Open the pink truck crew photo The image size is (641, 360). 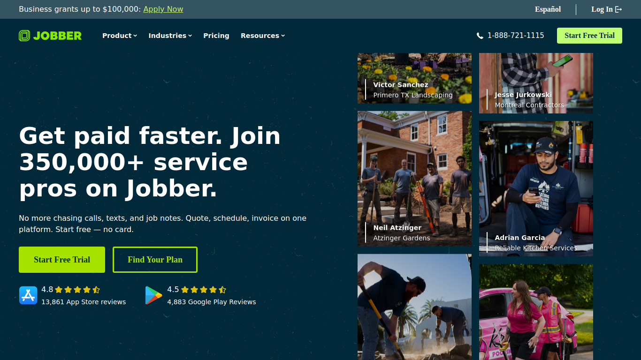[x=536, y=312]
